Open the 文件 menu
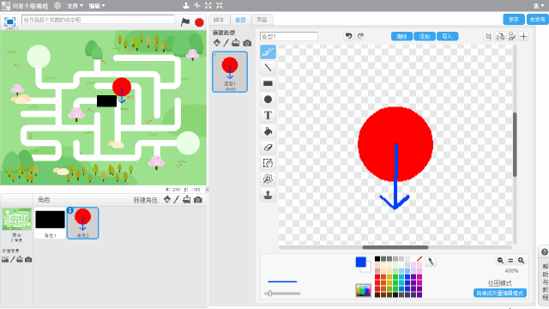This screenshot has width=549, height=309. pyautogui.click(x=75, y=6)
